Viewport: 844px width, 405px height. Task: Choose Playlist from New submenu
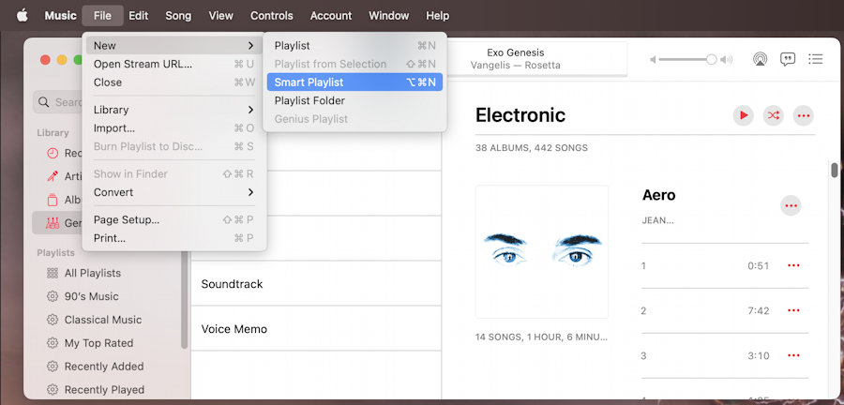point(354,46)
